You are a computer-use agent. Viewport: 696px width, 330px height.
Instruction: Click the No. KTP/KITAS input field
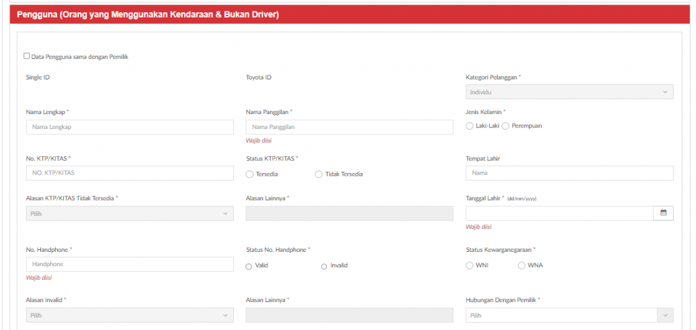pyautogui.click(x=130, y=173)
